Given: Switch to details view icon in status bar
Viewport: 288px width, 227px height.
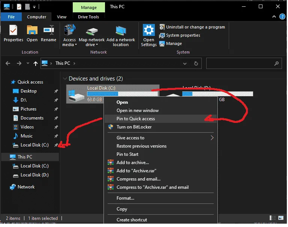Looking at the screenshot, I should pyautogui.click(x=272, y=218).
